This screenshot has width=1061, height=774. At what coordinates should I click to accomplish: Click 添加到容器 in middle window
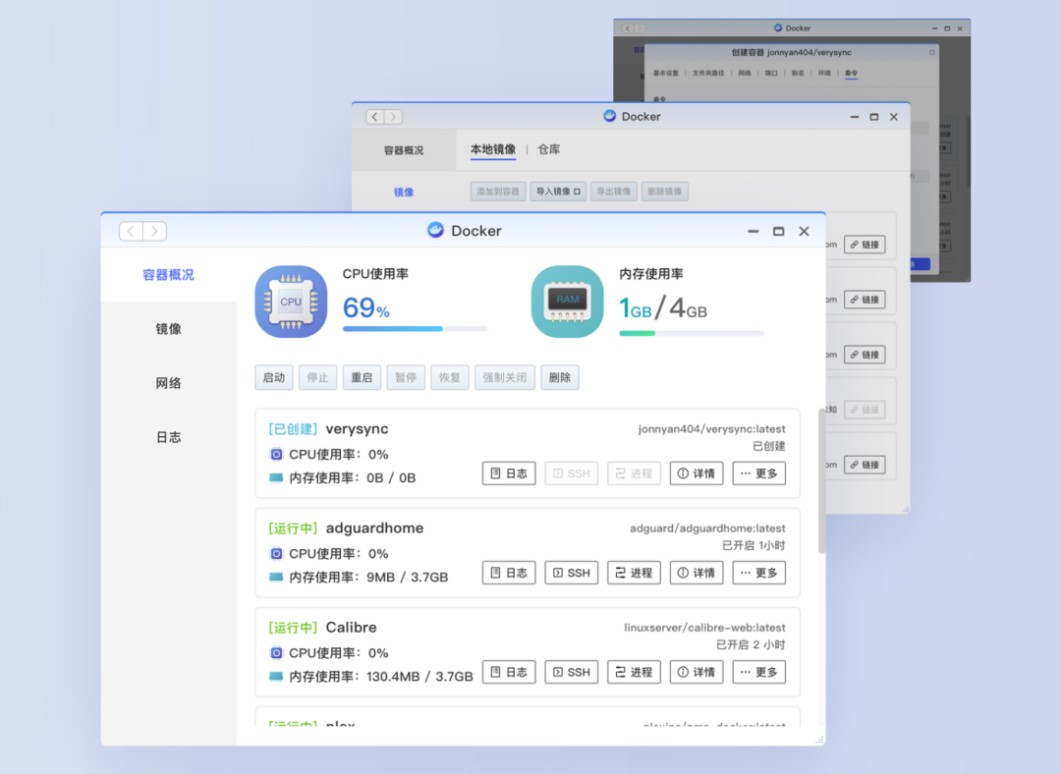[498, 192]
